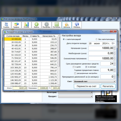Open the deposit opening date calendar dropdown

[113, 43]
